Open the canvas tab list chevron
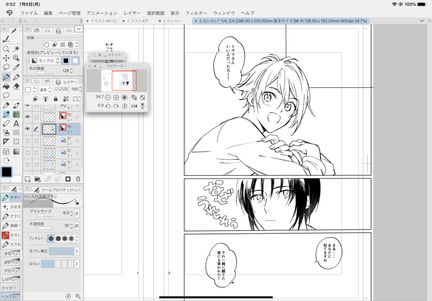 click(x=422, y=21)
